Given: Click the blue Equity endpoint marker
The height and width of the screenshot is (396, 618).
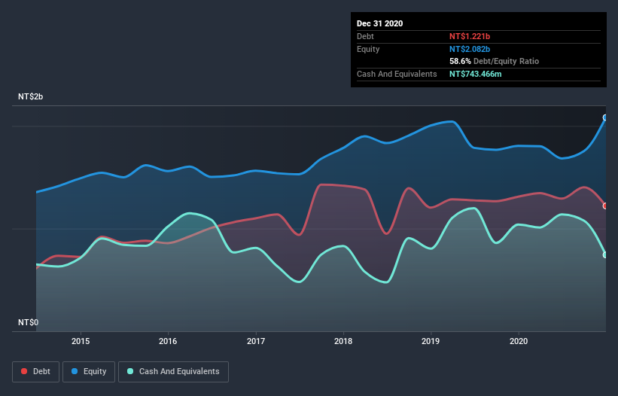Looking at the screenshot, I should pos(605,117).
